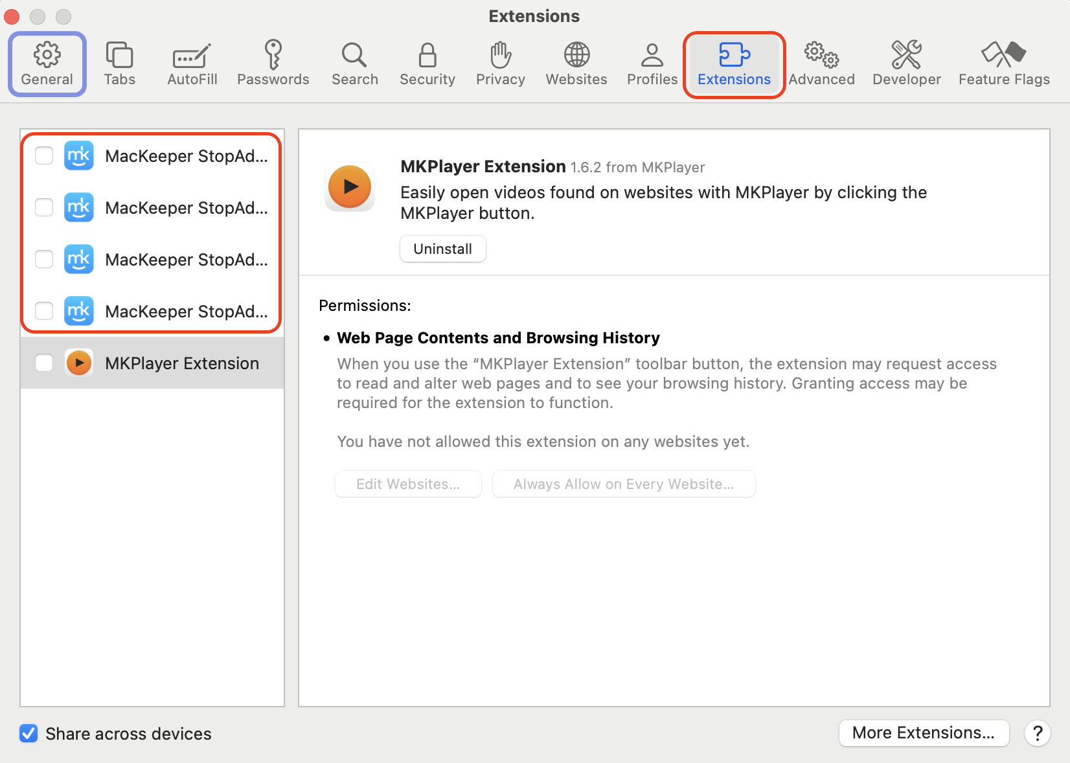1070x763 pixels.
Task: Open the AutoFill settings pane
Action: tap(192, 64)
